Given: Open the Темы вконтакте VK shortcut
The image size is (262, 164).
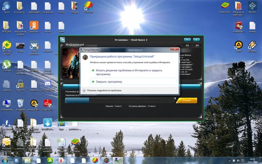Looking at the screenshot, I should tap(34, 48).
